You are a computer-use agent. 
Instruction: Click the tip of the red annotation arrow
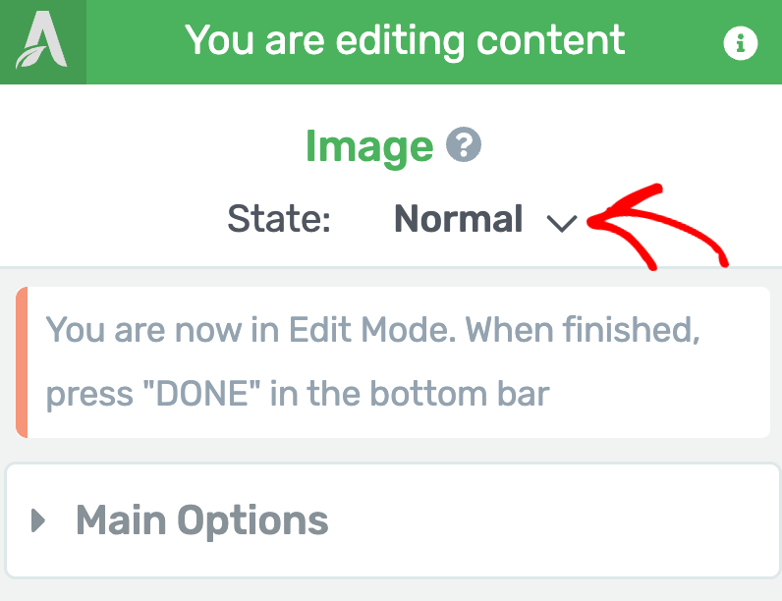point(591,222)
